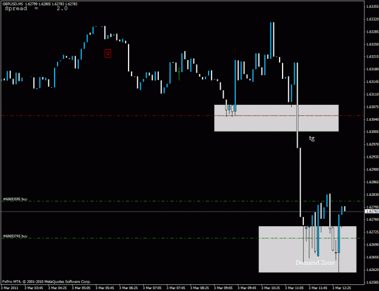
Task: Select the "tg" text label
Action: point(312,138)
